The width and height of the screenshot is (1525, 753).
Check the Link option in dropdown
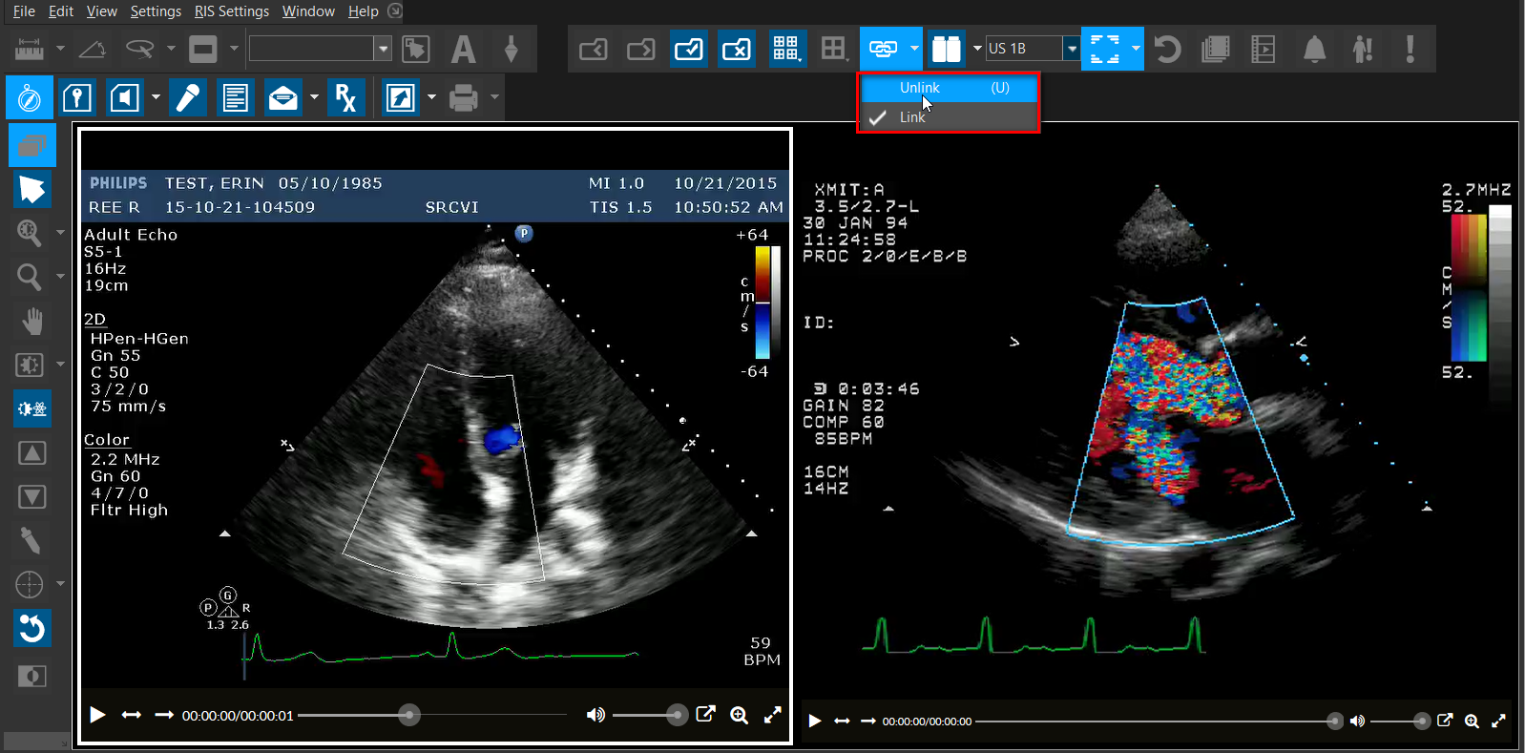[911, 117]
